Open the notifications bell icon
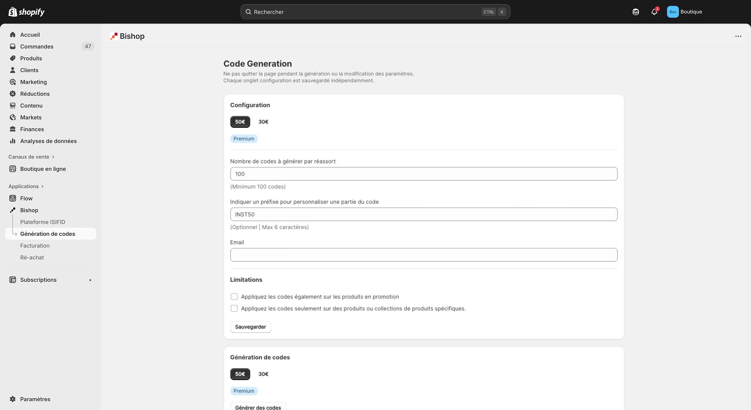The width and height of the screenshot is (751, 410). tap(654, 12)
